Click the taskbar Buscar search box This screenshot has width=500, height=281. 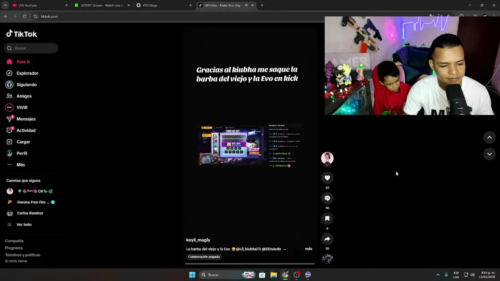(x=228, y=275)
